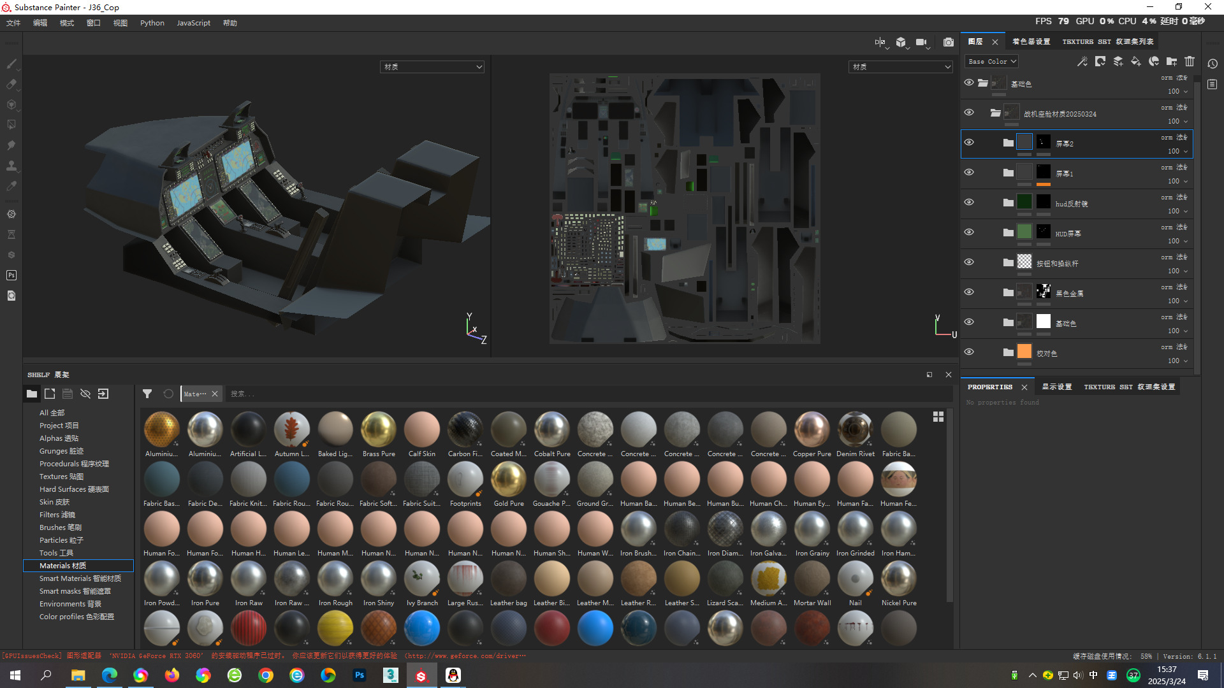Screen dimensions: 1224x688
Task: Hide the 屏幕1 layer
Action: tap(969, 173)
